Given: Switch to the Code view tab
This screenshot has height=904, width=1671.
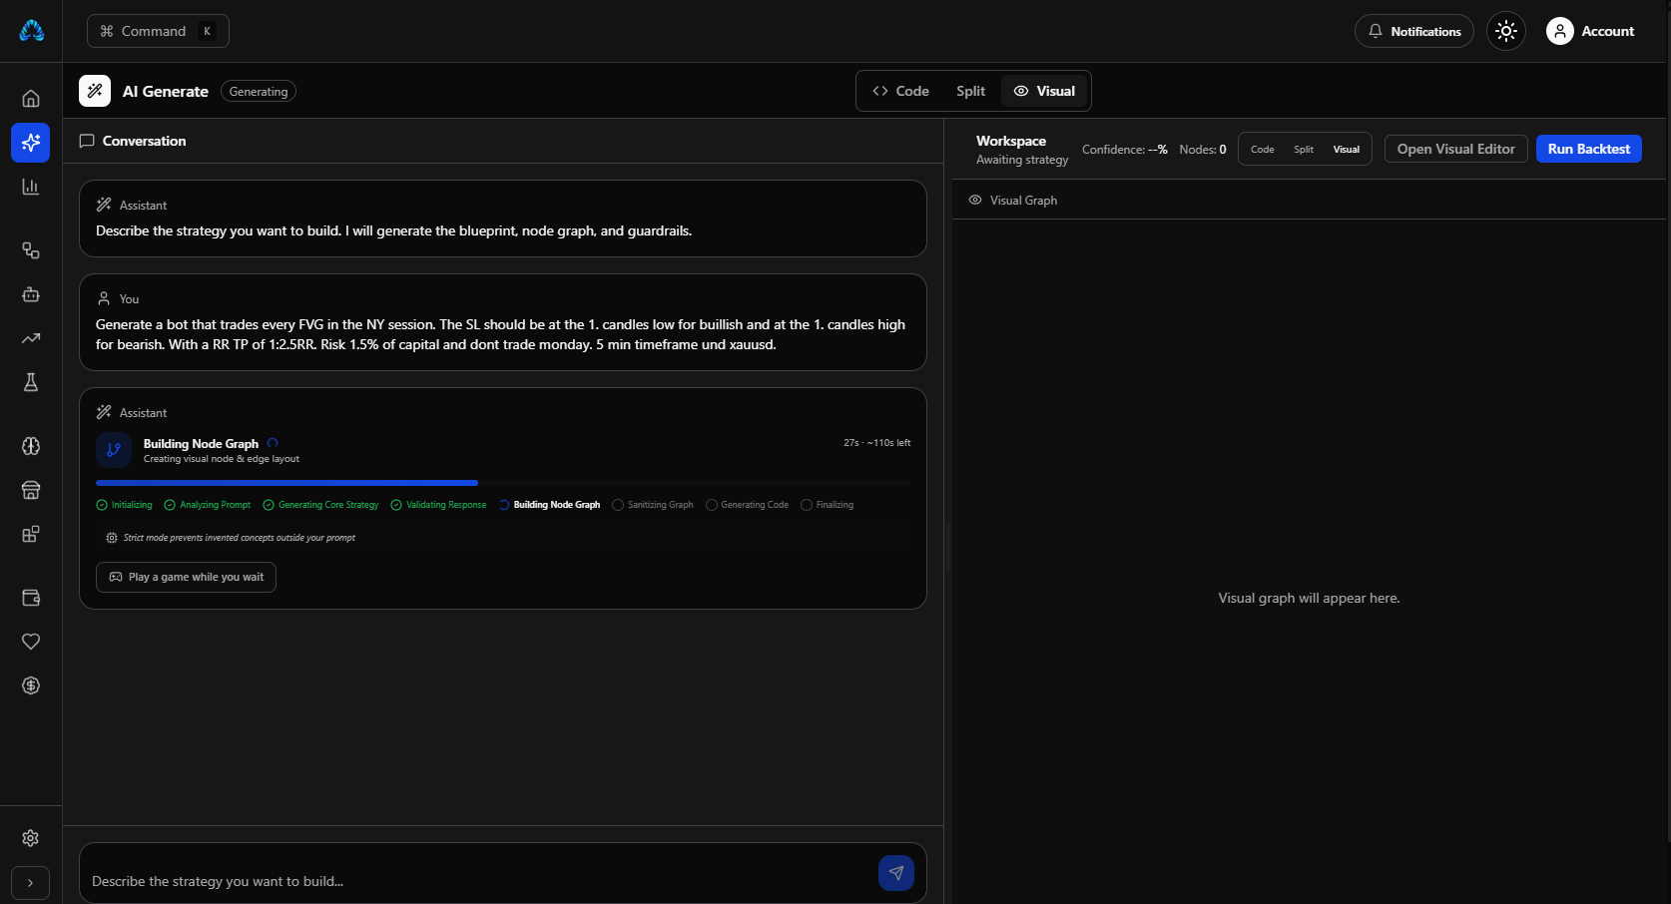Looking at the screenshot, I should [900, 91].
